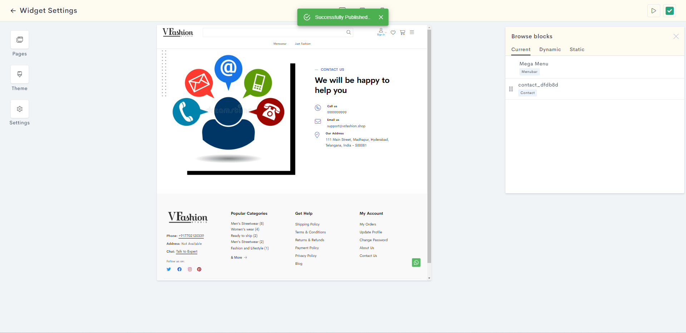Open the shopping cart icon

click(x=403, y=33)
